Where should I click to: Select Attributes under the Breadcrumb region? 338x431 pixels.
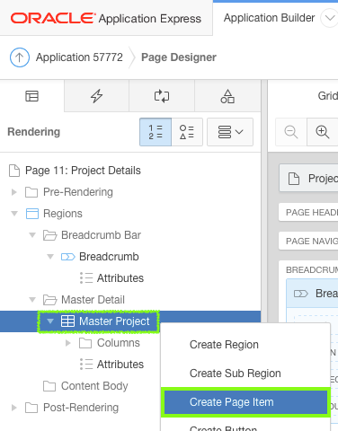120,278
